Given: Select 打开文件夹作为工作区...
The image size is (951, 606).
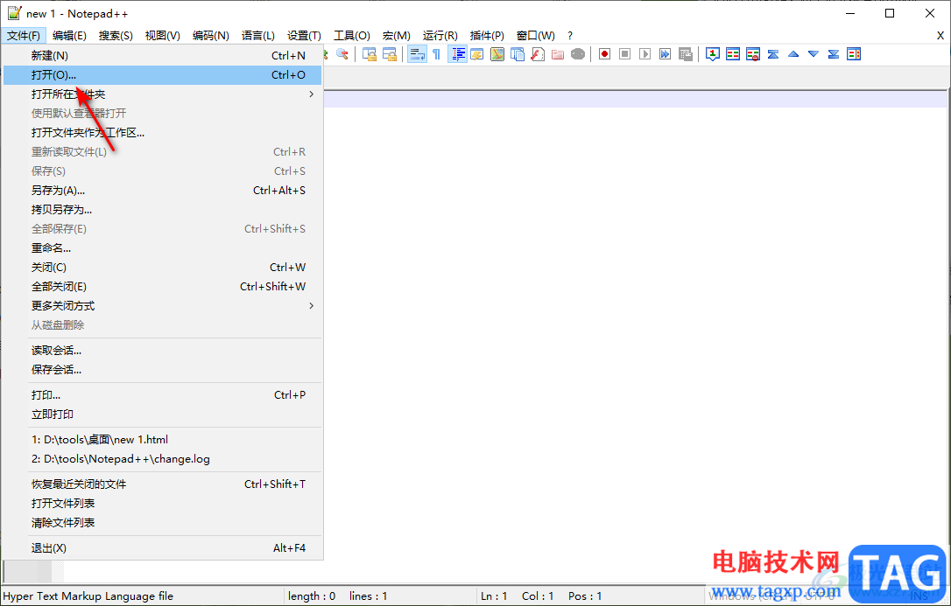Looking at the screenshot, I should click(x=163, y=133).
